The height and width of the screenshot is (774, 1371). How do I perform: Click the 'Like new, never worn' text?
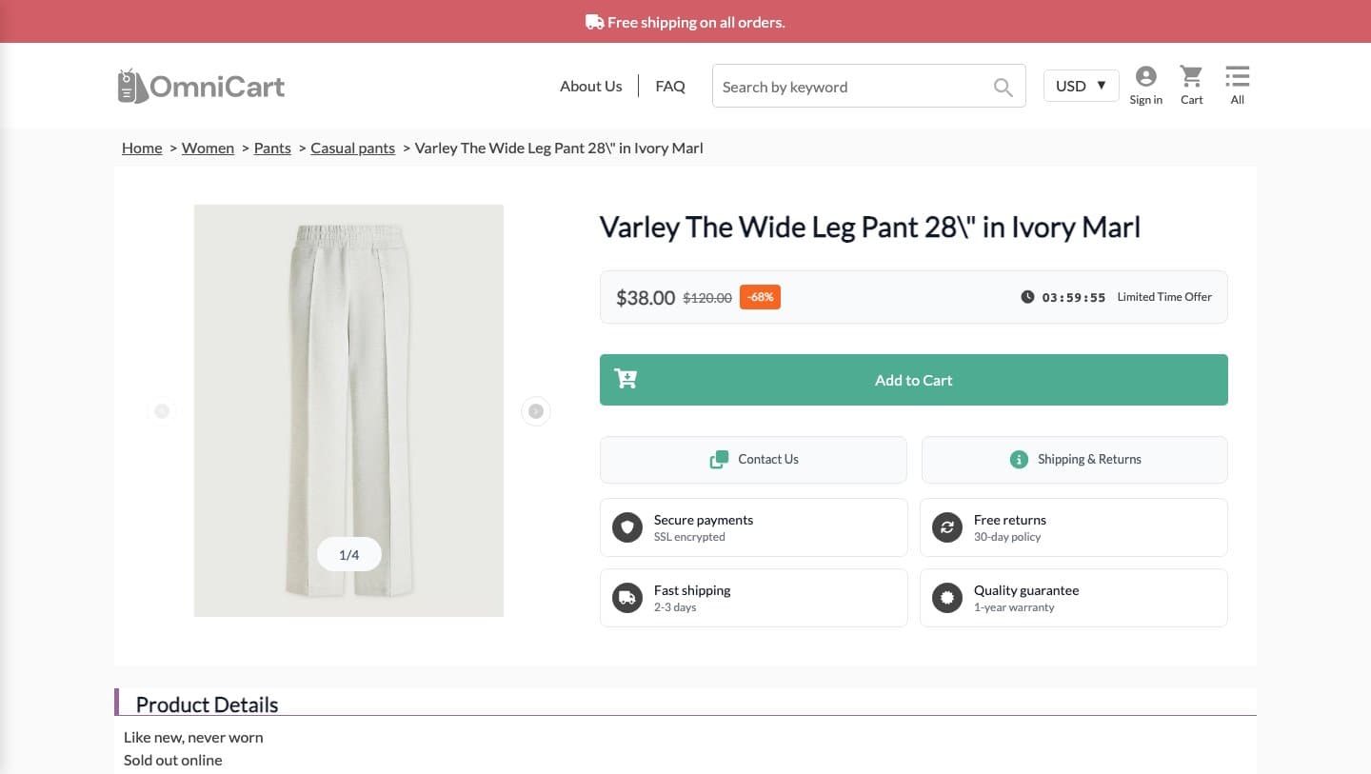(x=193, y=737)
